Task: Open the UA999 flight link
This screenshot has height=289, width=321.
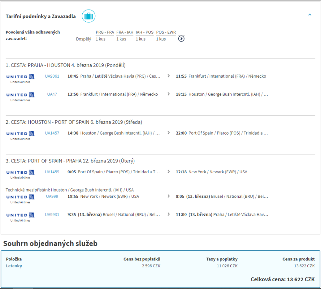Action: pyautogui.click(x=52, y=196)
